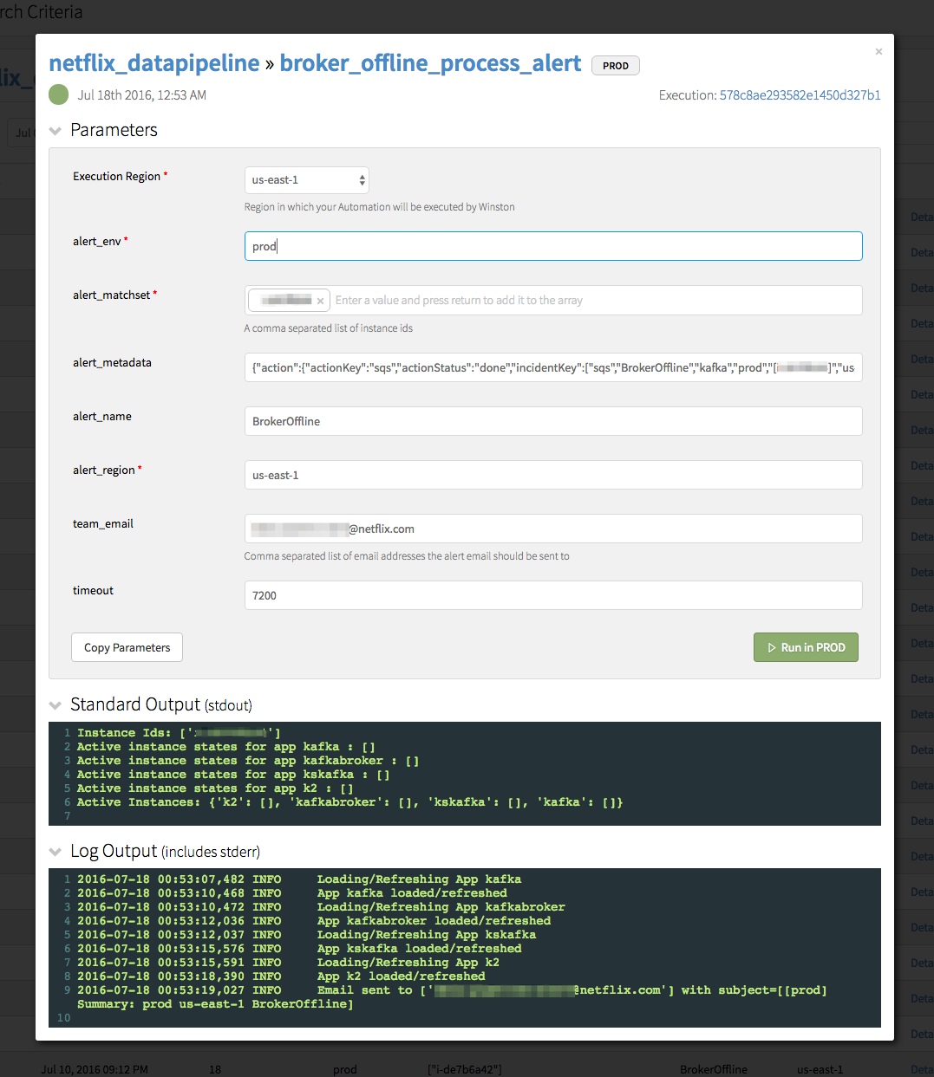
Task: Close the execution dialog with the X
Action: (x=878, y=52)
